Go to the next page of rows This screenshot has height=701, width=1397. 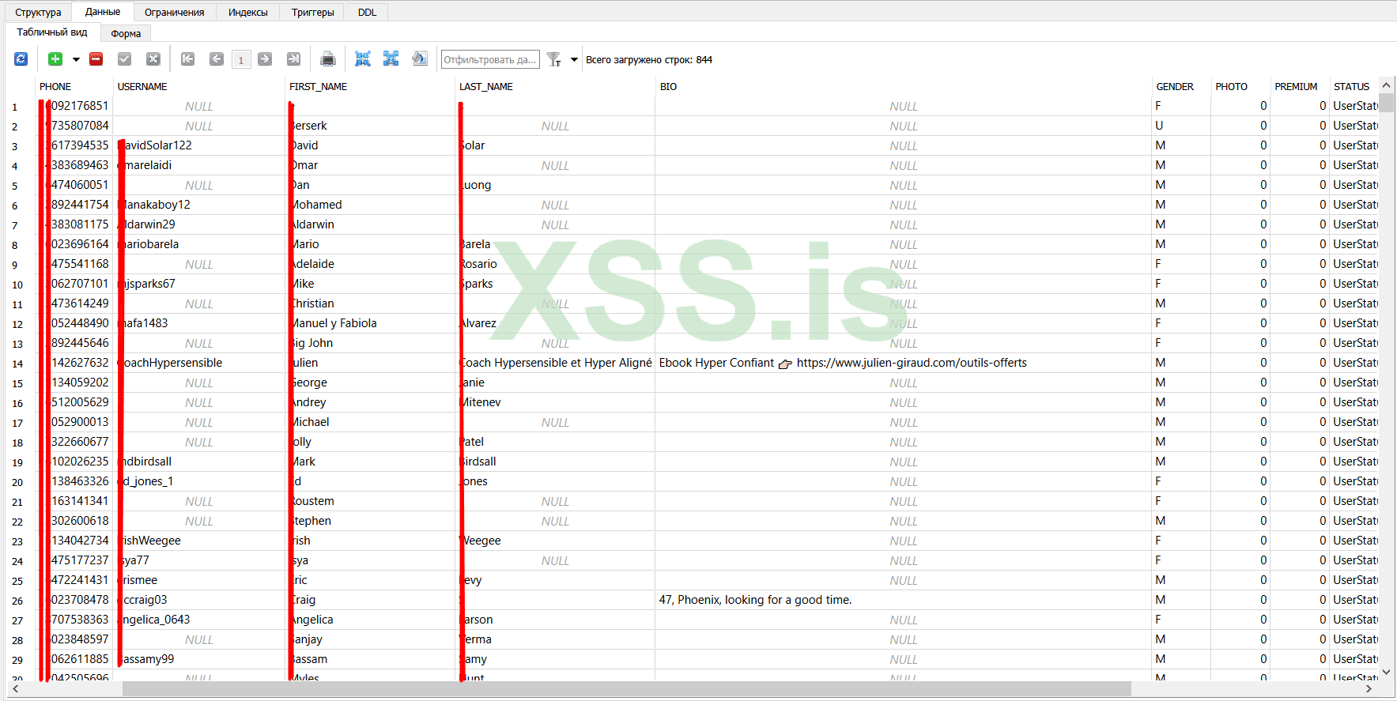pyautogui.click(x=265, y=59)
